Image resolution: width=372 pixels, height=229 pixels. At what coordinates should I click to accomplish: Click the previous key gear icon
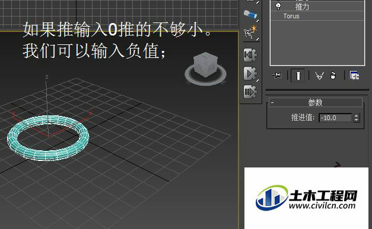tap(250, 55)
